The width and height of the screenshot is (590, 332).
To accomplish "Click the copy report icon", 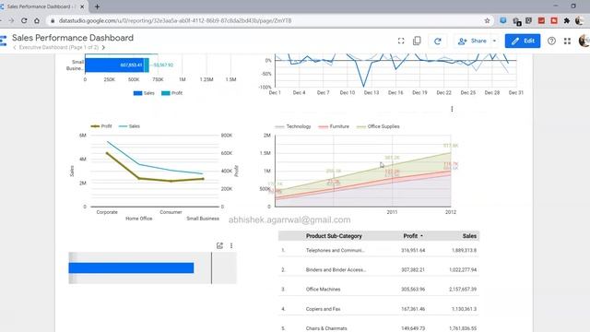I will [x=417, y=41].
